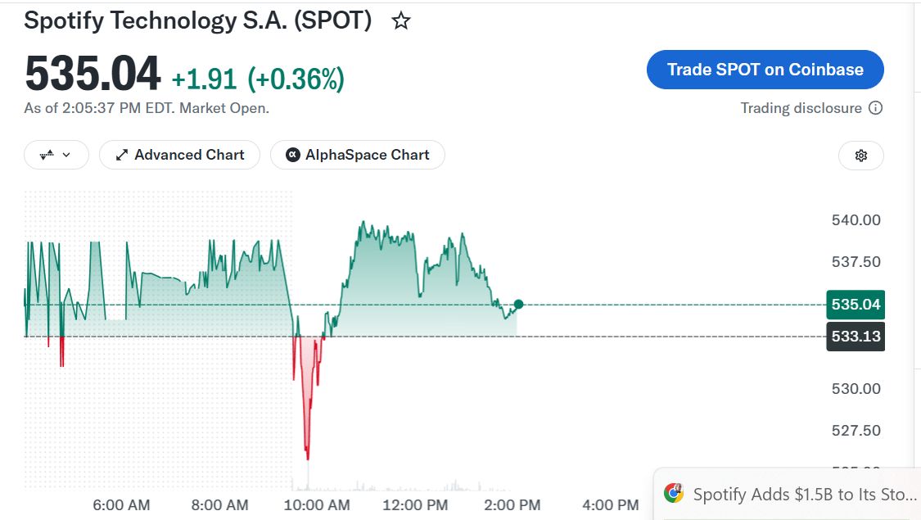The image size is (921, 520).
Task: Open the AlphaSpace Chart
Action: click(x=358, y=155)
